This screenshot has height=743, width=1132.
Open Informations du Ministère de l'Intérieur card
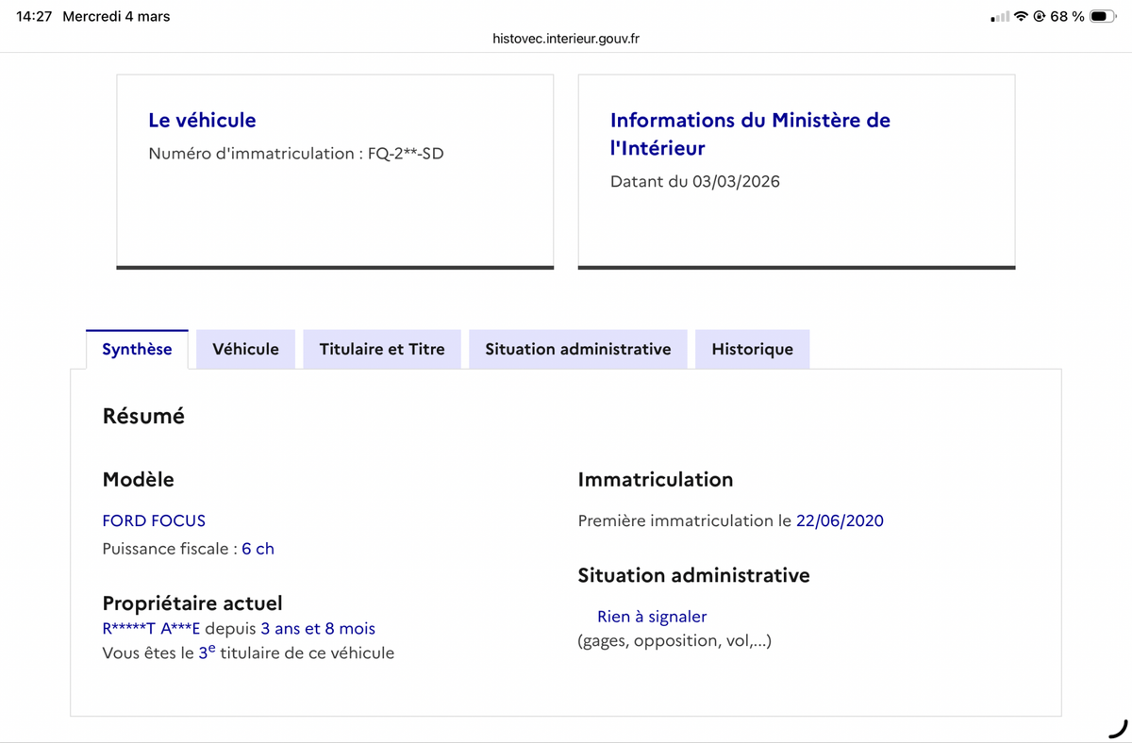click(x=750, y=133)
